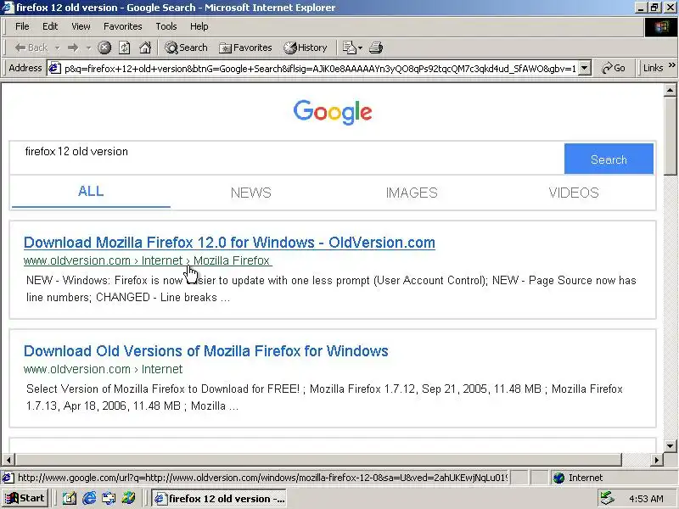Click the vertical scrollbar down arrow
The height and width of the screenshot is (509, 679).
point(670,446)
